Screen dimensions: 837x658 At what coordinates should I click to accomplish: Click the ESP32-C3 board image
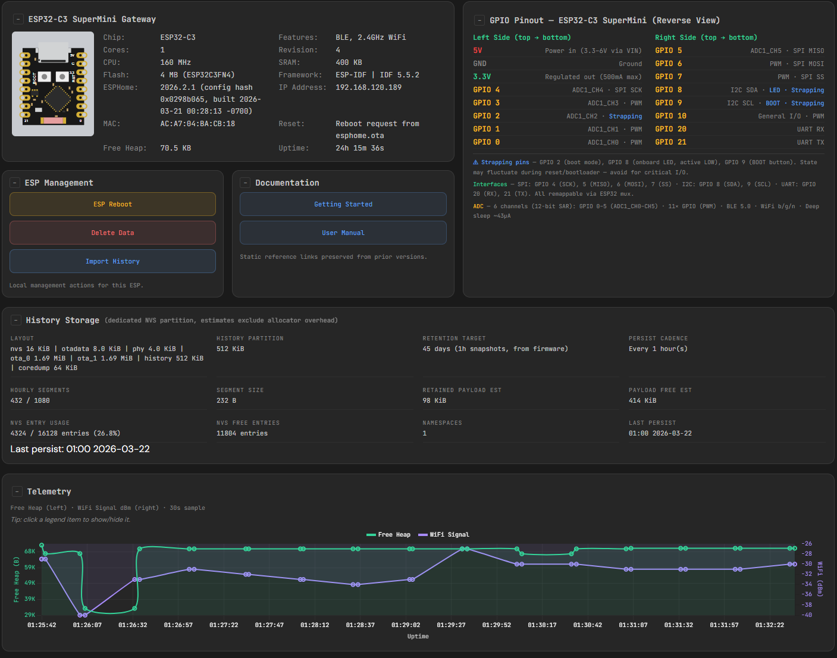coord(53,84)
